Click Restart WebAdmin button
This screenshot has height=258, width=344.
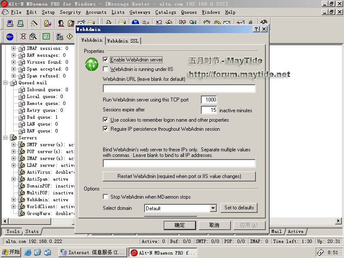[x=179, y=176]
